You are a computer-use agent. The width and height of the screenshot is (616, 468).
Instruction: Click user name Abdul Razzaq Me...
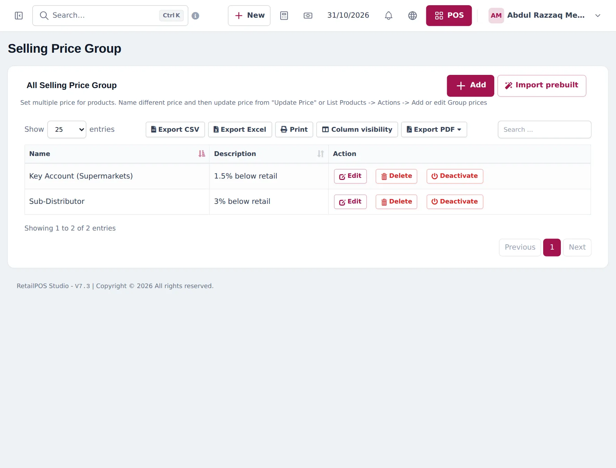pos(546,15)
